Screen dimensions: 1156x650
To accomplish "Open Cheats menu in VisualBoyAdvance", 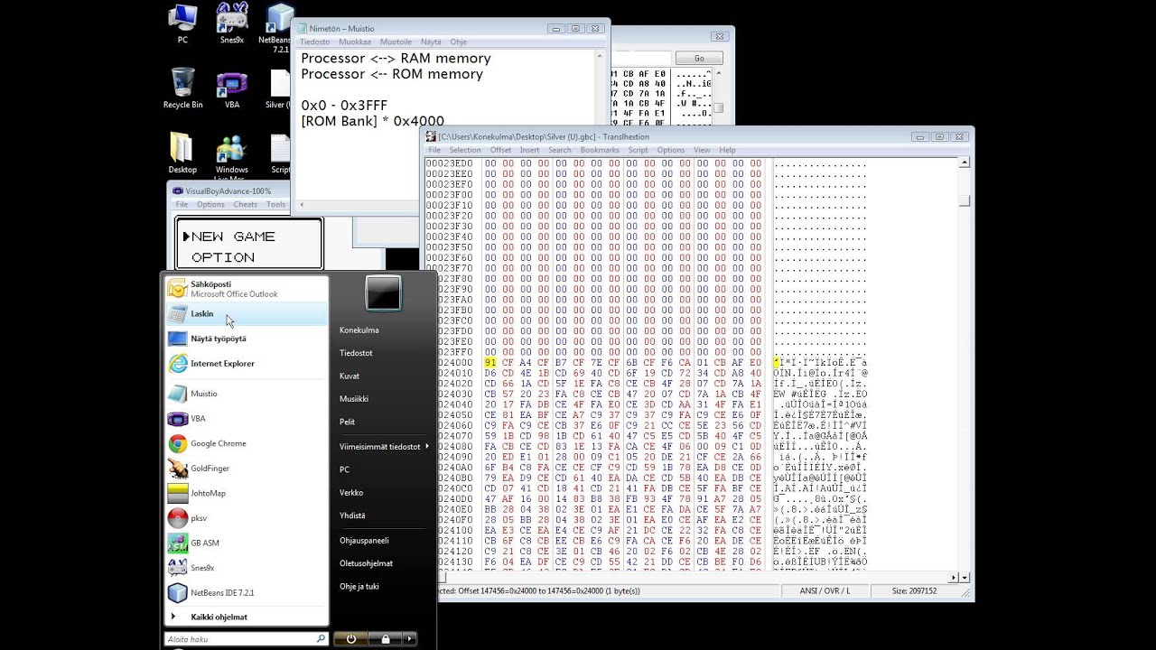I will pos(246,204).
